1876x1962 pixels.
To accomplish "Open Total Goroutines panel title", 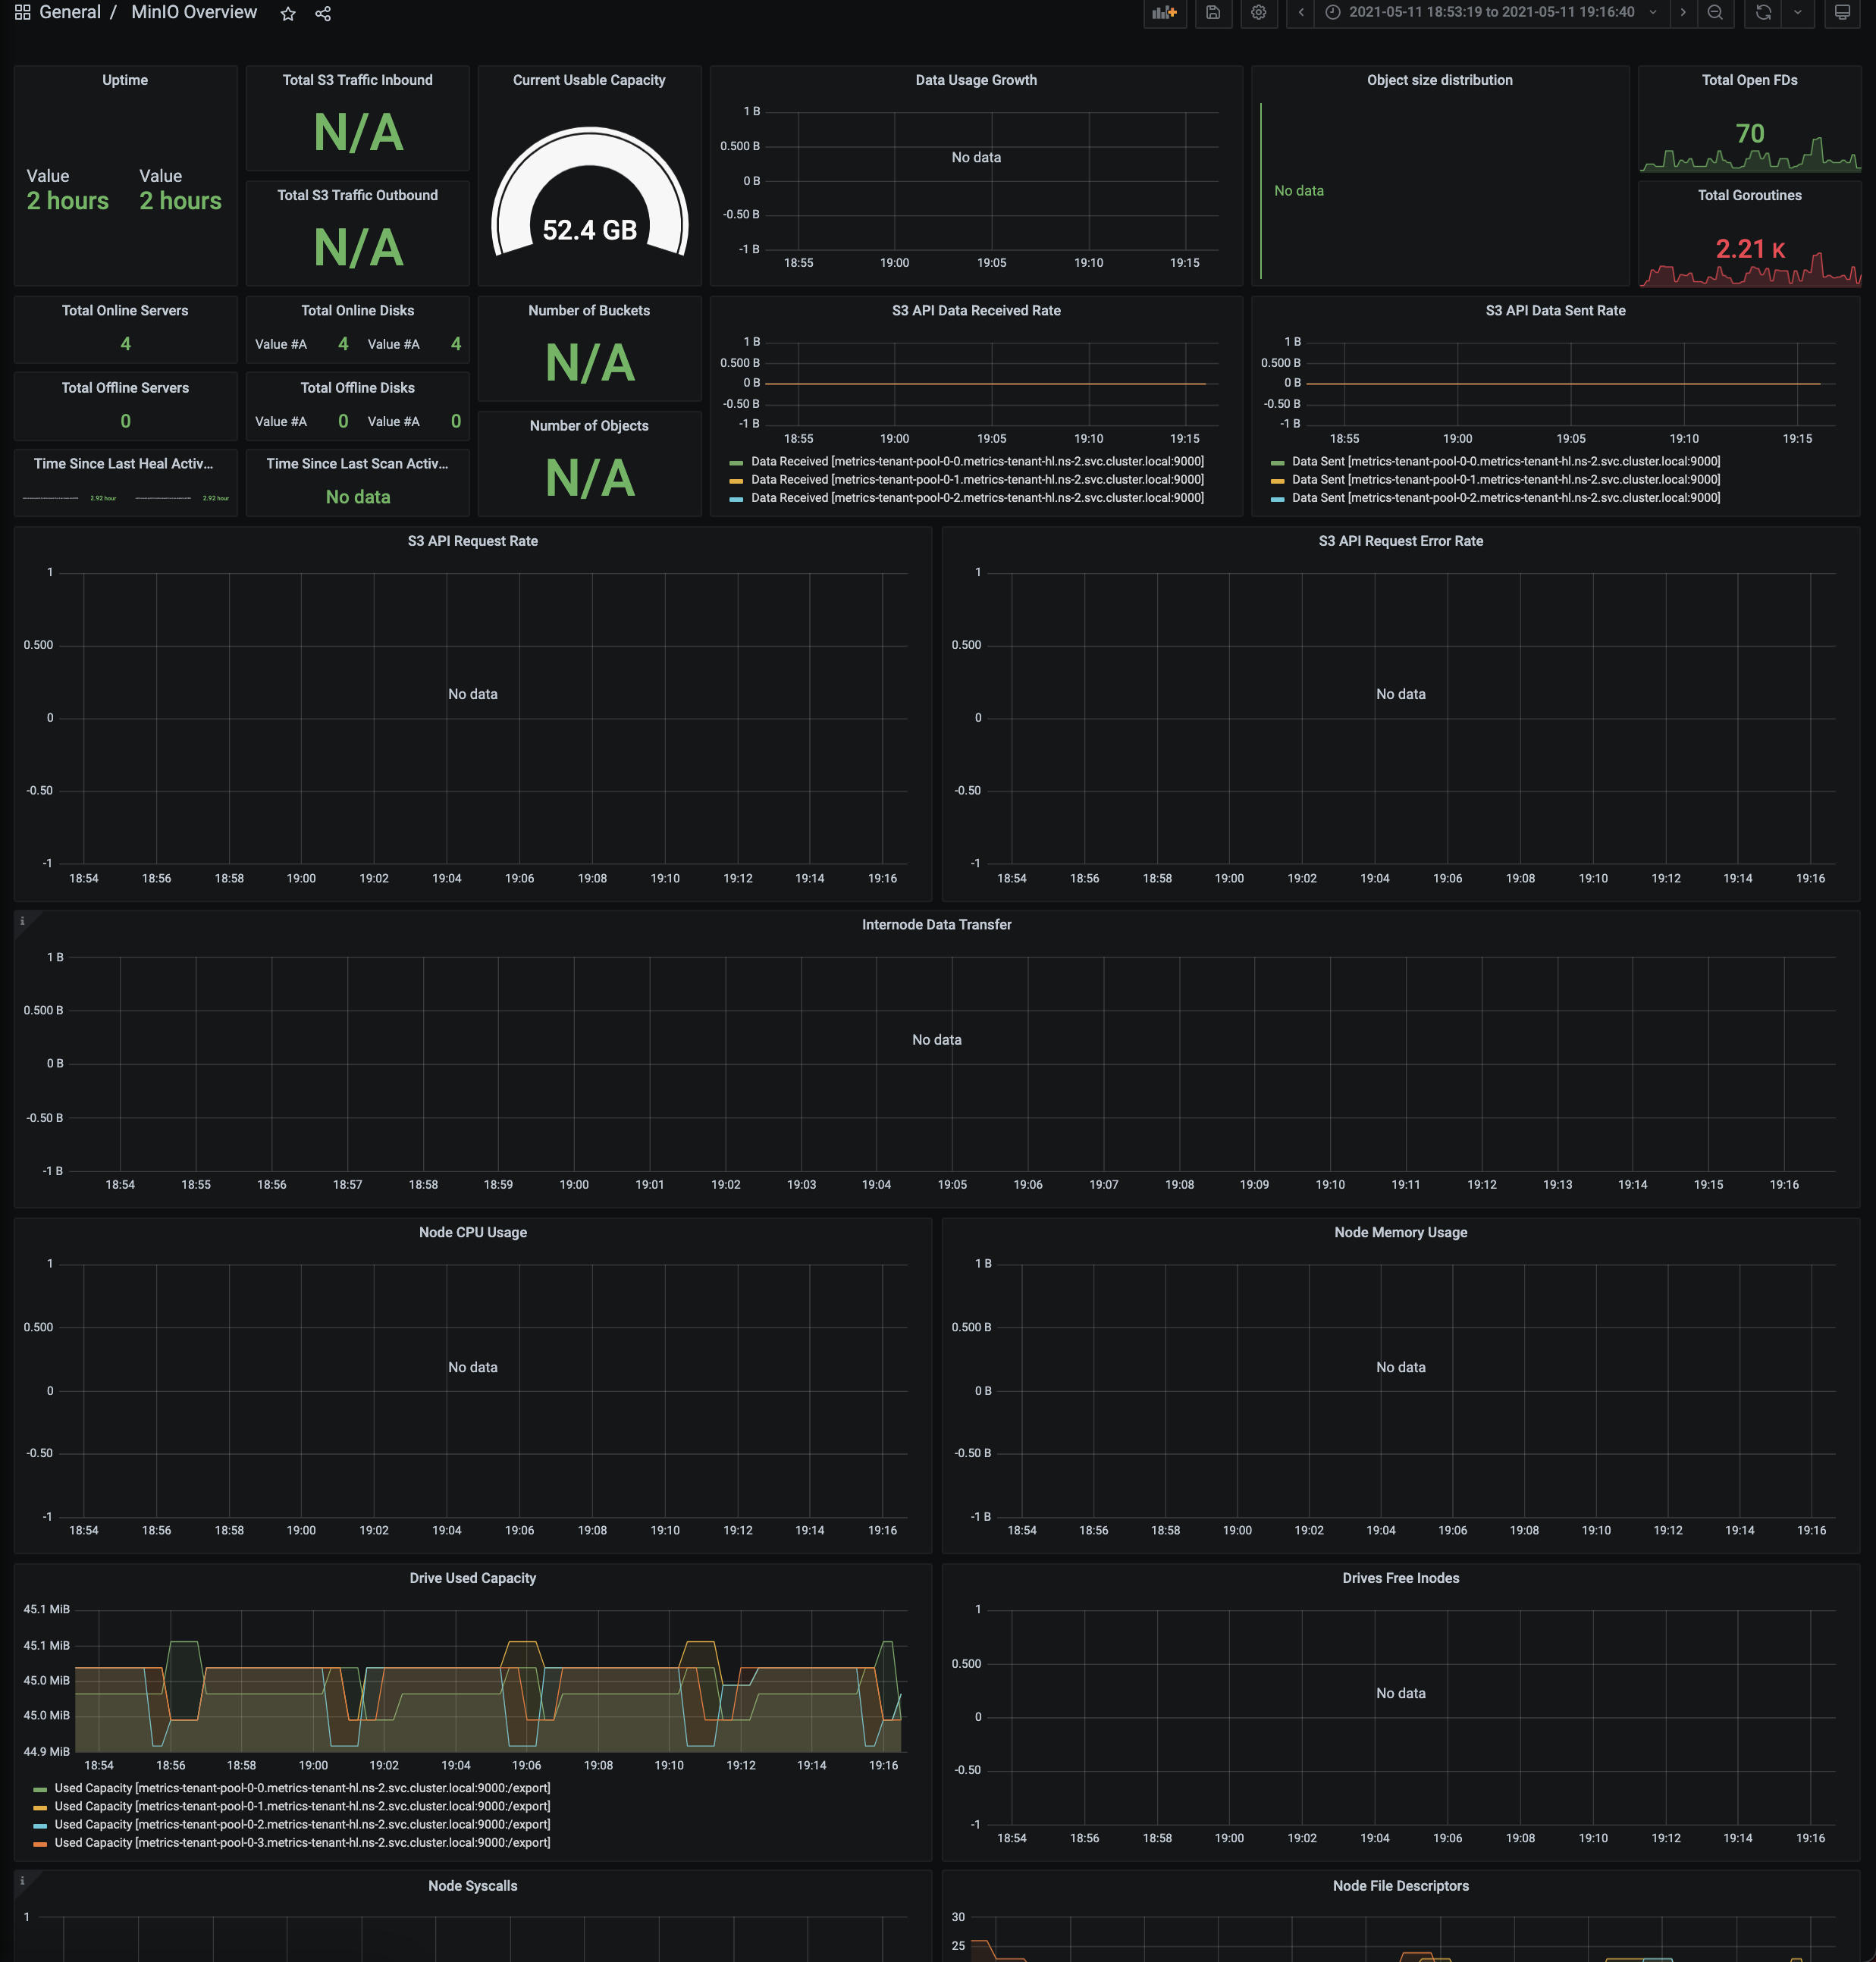I will pos(1749,195).
